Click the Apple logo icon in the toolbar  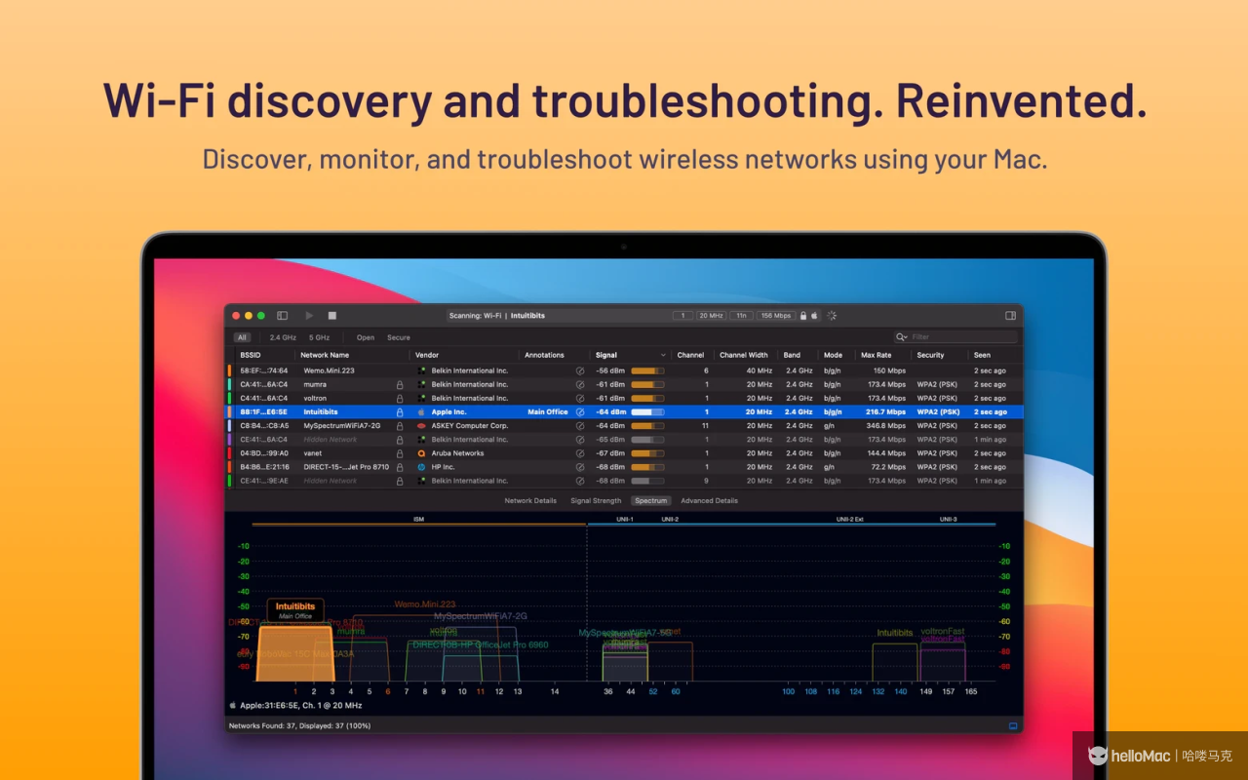[815, 316]
